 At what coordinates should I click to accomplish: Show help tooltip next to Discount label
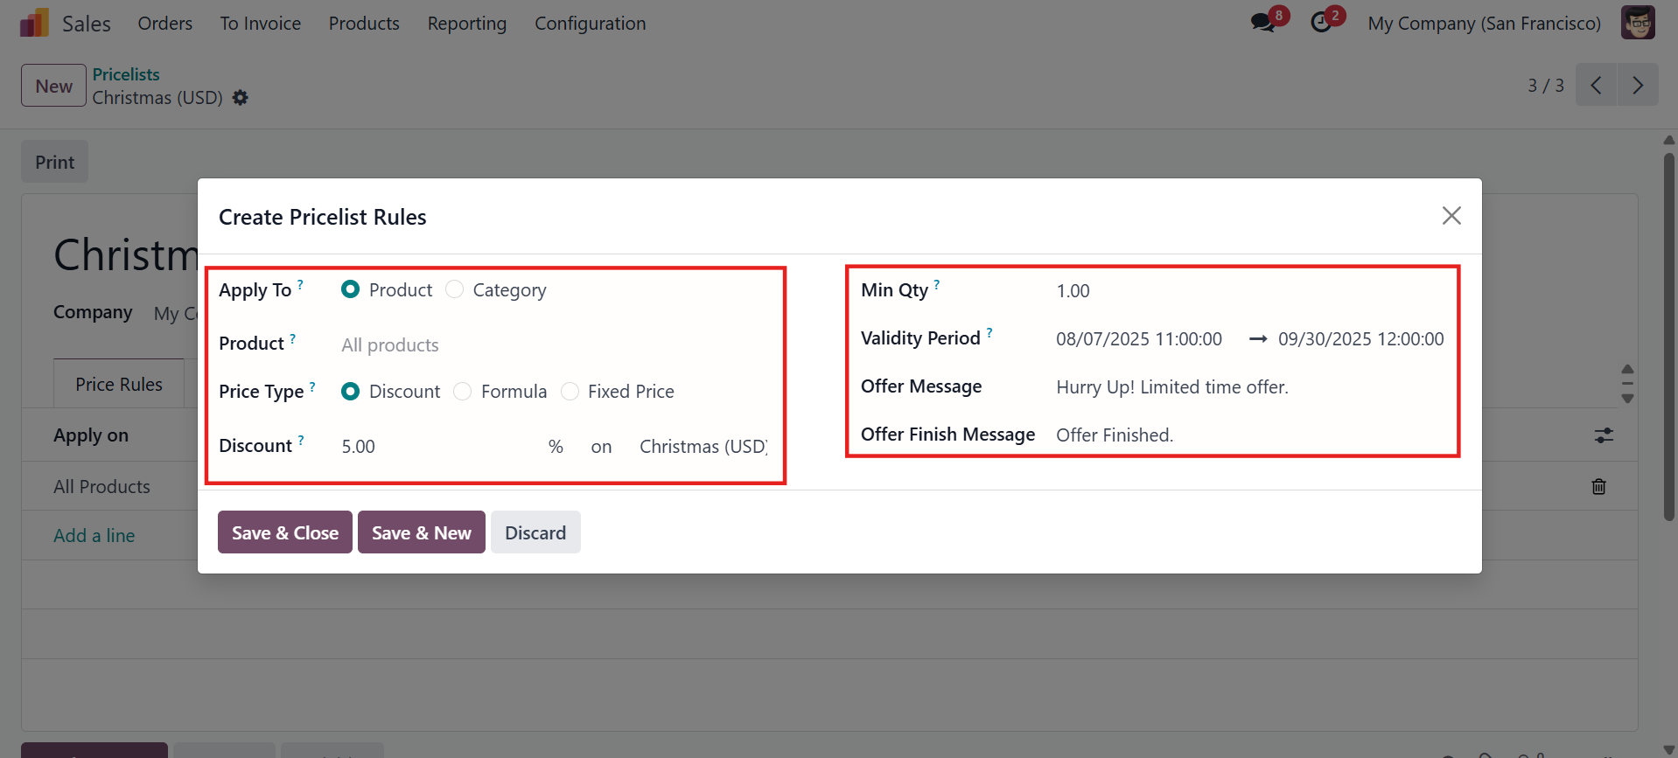(x=301, y=440)
